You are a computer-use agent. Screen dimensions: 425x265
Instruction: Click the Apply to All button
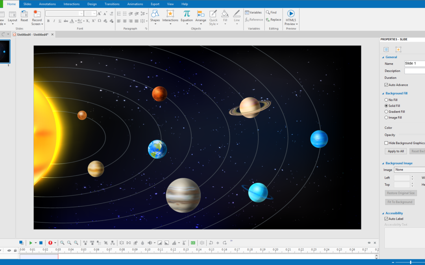395,151
